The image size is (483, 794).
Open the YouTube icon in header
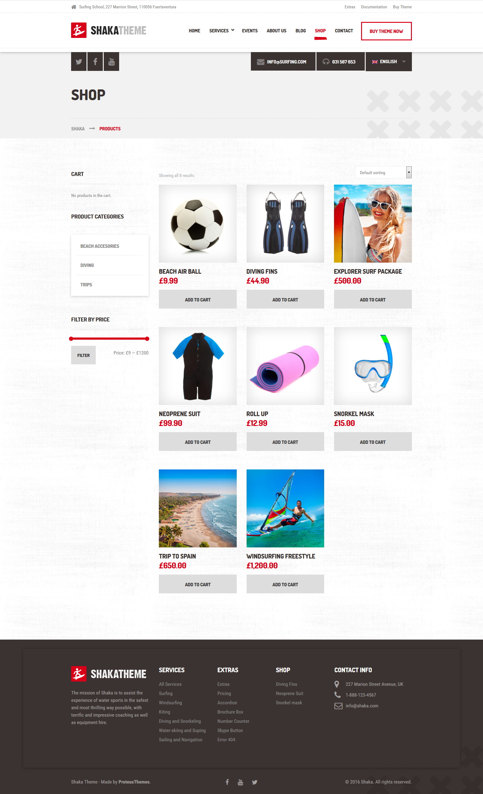(x=111, y=62)
